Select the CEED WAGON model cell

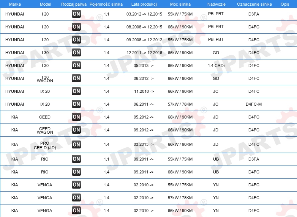click(x=45, y=131)
